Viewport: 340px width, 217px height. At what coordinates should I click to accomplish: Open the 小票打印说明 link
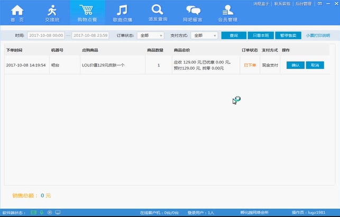click(x=318, y=36)
